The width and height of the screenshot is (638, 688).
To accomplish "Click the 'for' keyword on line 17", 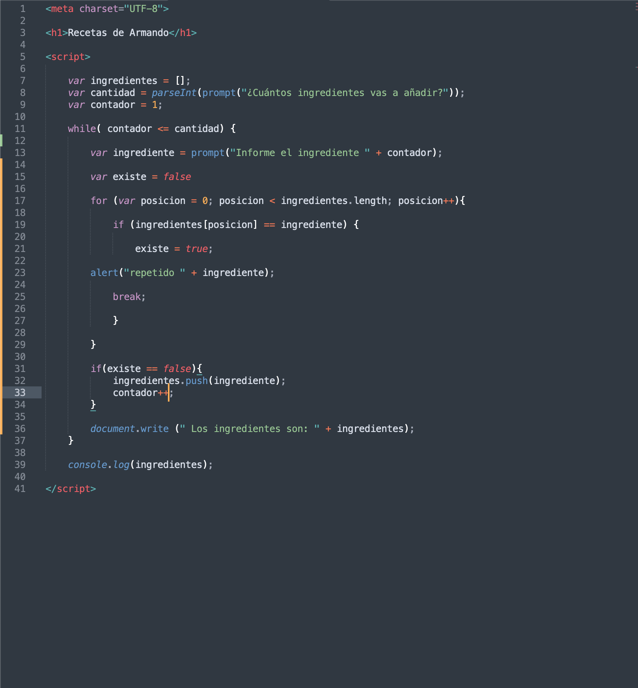I will [x=99, y=201].
